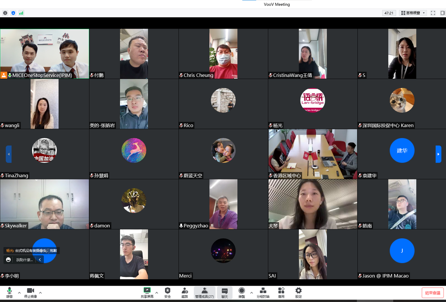Mute microphone with 靜音 button
This screenshot has height=302, width=446.
point(10,291)
